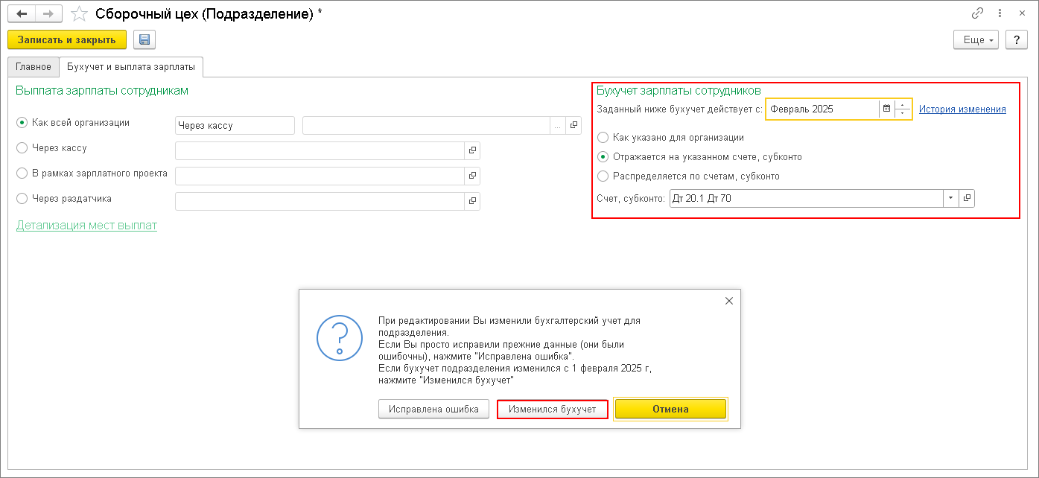Click the copy link chain icon
Screen dimensions: 1039x478
coord(977,13)
